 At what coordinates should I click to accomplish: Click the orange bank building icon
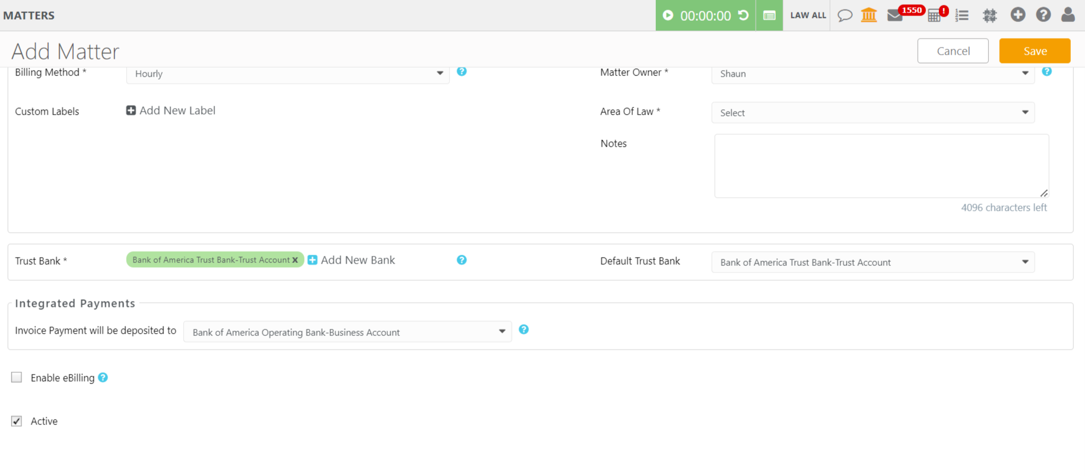(x=869, y=15)
